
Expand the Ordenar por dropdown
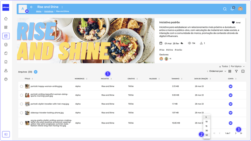click(x=216, y=71)
